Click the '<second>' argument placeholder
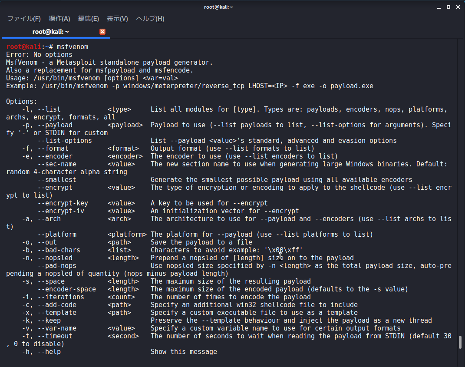 point(123,336)
